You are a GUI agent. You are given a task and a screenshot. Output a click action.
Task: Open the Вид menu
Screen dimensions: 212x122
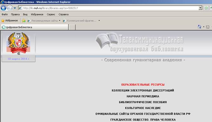pyautogui.click(x=25, y=15)
